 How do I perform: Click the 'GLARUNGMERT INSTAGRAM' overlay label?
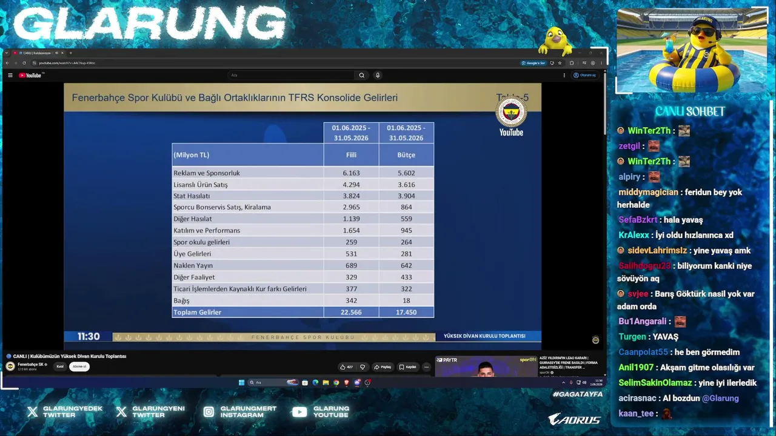tap(249, 412)
